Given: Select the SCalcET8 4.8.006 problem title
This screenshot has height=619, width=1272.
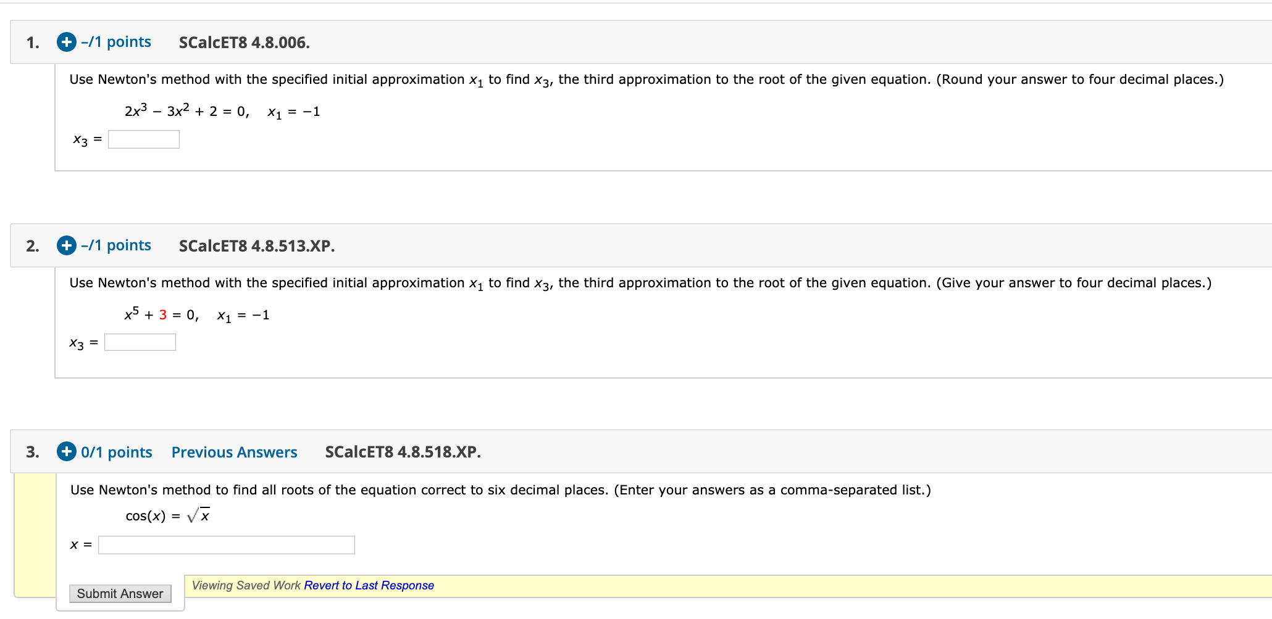Looking at the screenshot, I should point(245,43).
